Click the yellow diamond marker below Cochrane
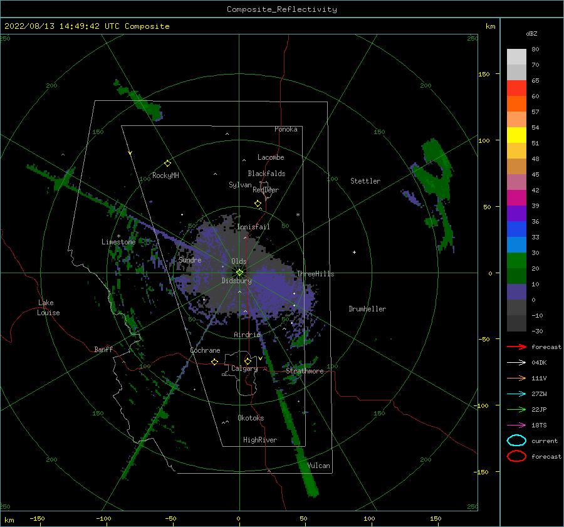The width and height of the screenshot is (564, 527). click(x=214, y=362)
